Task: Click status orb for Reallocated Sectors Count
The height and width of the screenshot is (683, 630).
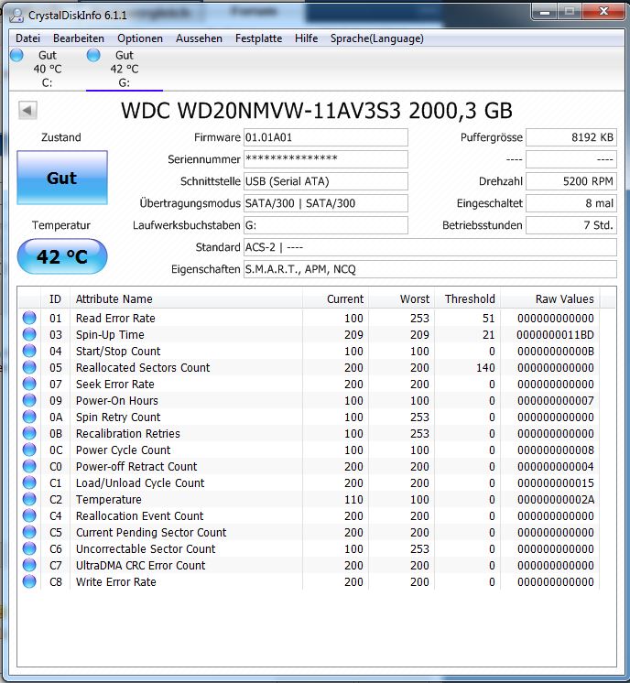Action: coord(29,368)
